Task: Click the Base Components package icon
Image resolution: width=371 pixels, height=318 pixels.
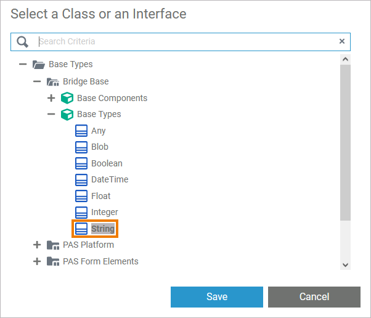Action: [67, 98]
